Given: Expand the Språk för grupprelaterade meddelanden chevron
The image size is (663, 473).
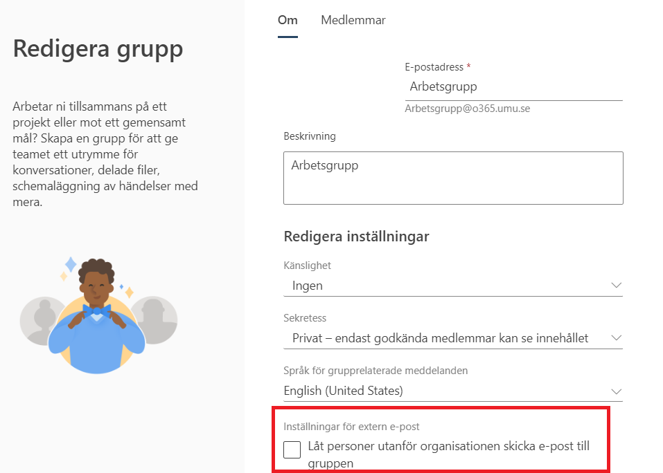Looking at the screenshot, I should pyautogui.click(x=616, y=391).
